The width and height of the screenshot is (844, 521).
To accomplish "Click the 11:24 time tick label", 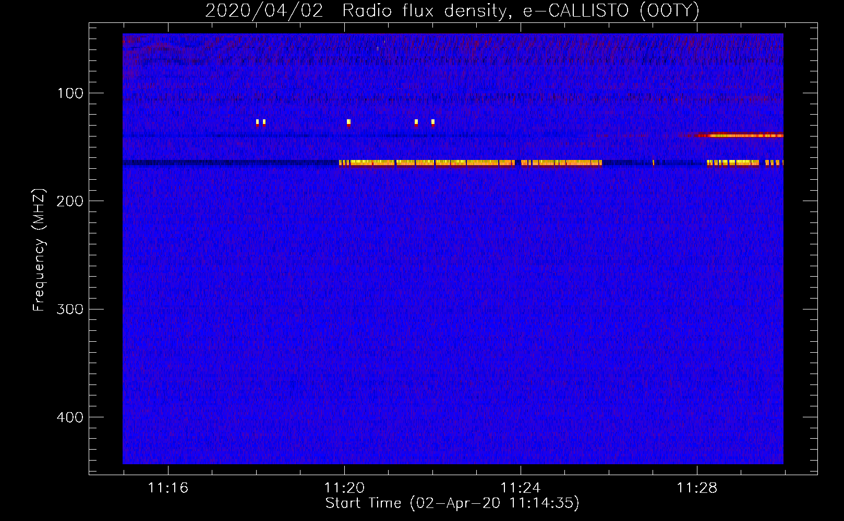I will (521, 488).
